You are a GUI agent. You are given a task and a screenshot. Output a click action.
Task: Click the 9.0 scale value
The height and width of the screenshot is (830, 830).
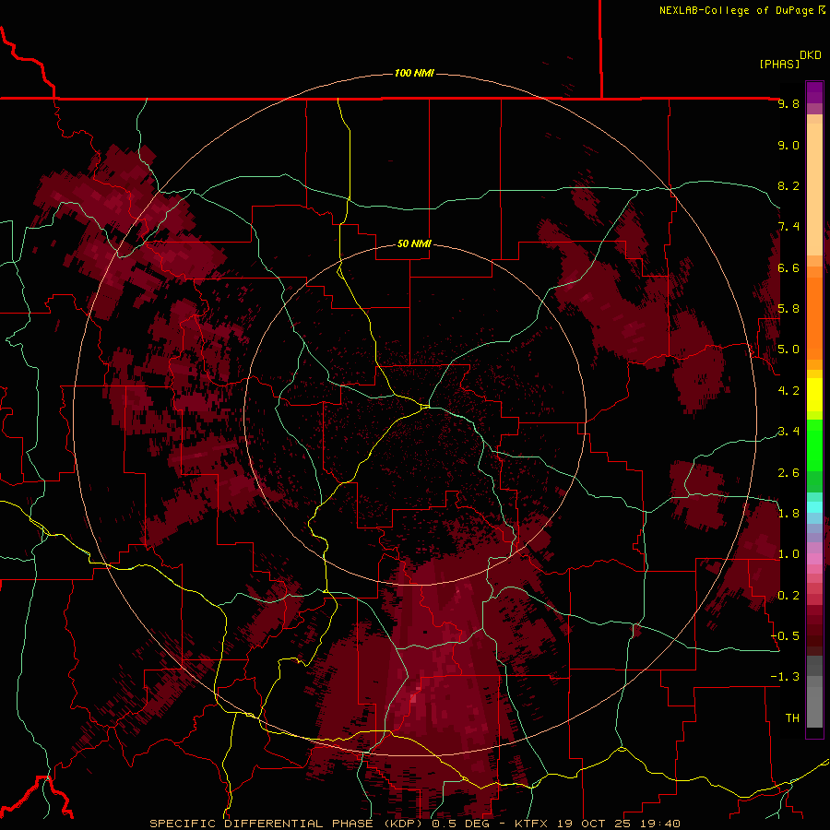click(788, 145)
